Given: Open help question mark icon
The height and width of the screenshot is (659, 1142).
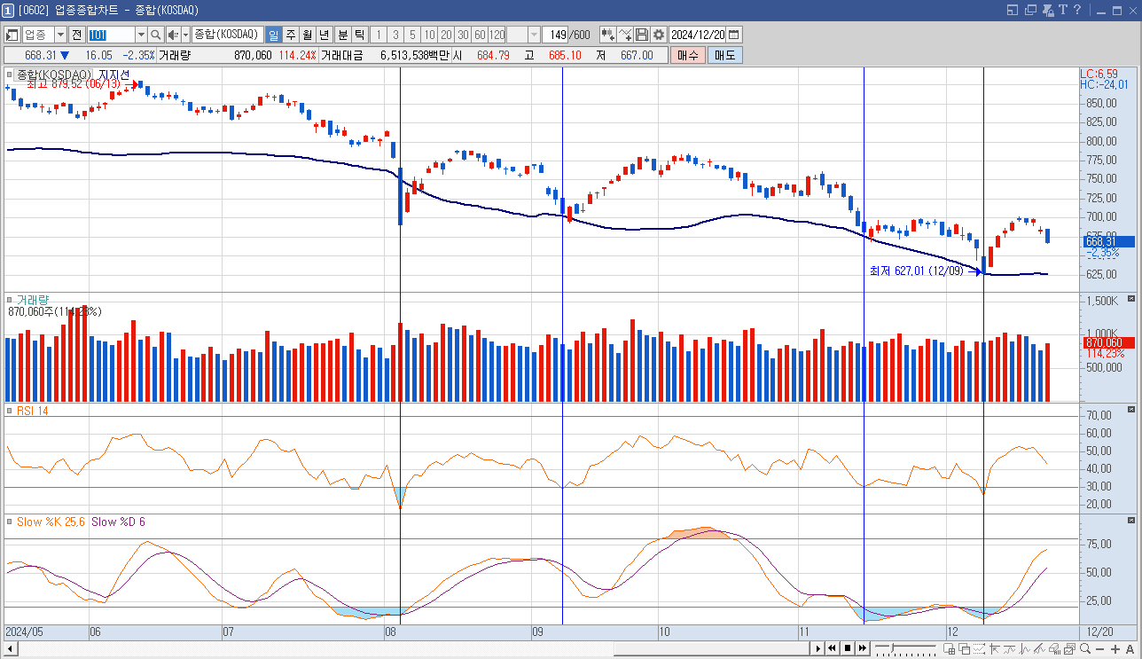Looking at the screenshot, I should coord(1077,11).
